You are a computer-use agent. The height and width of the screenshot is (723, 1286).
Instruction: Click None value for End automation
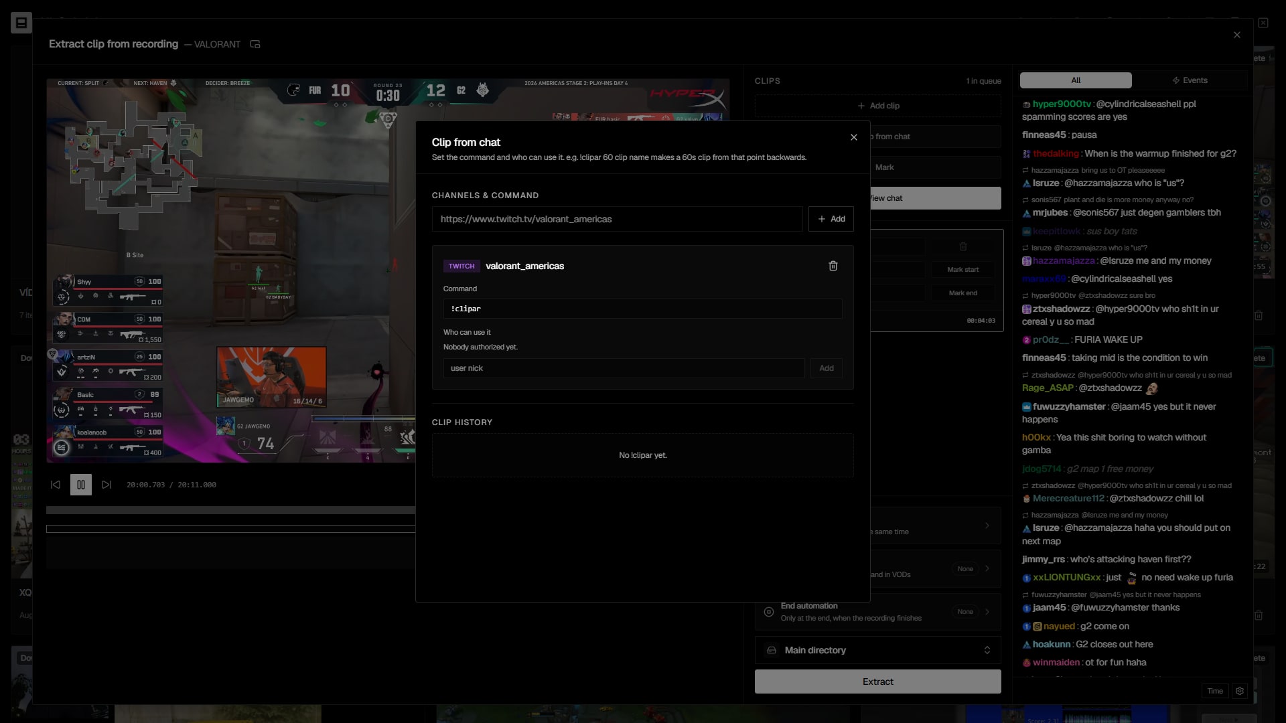click(x=965, y=611)
